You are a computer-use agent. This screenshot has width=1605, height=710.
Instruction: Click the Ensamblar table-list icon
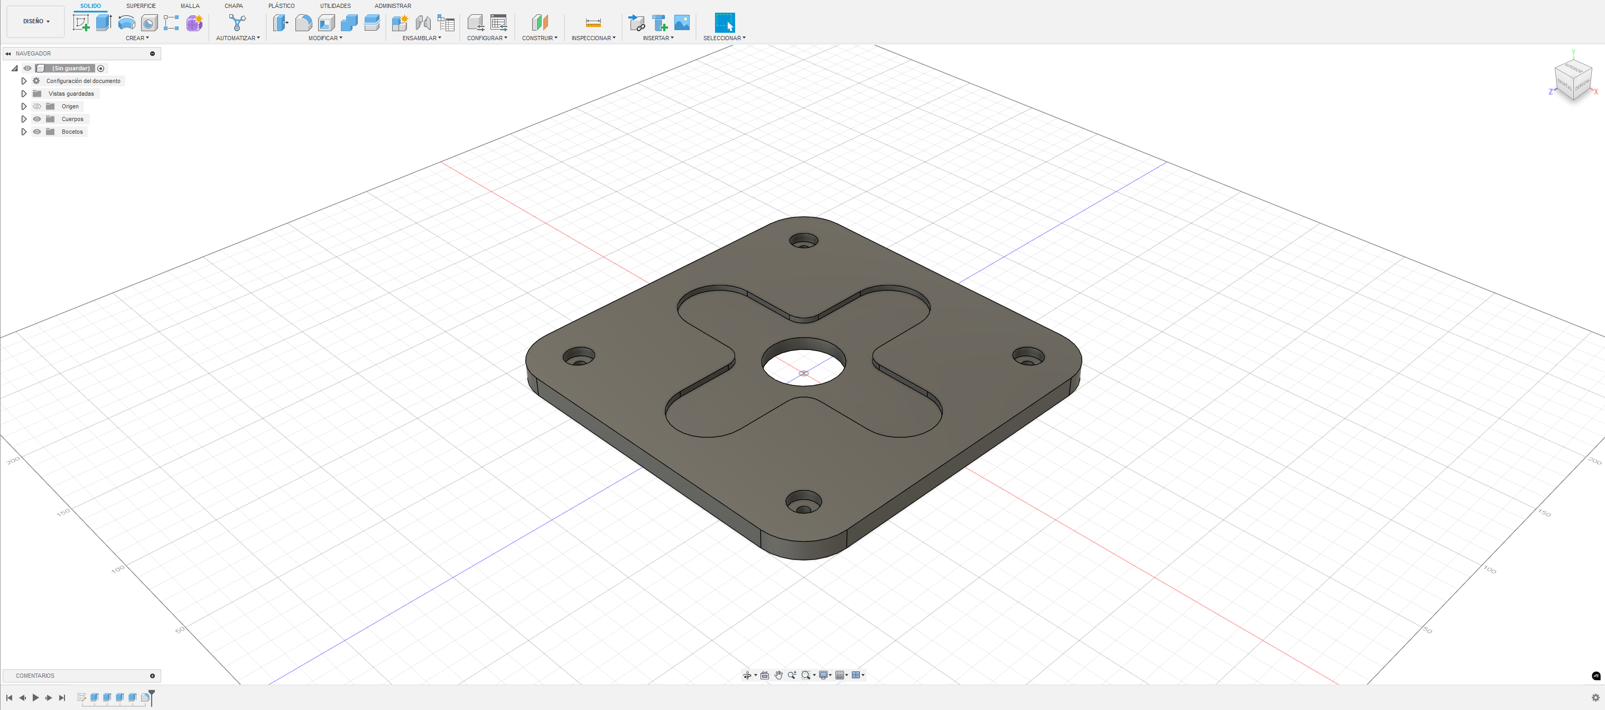(x=446, y=23)
